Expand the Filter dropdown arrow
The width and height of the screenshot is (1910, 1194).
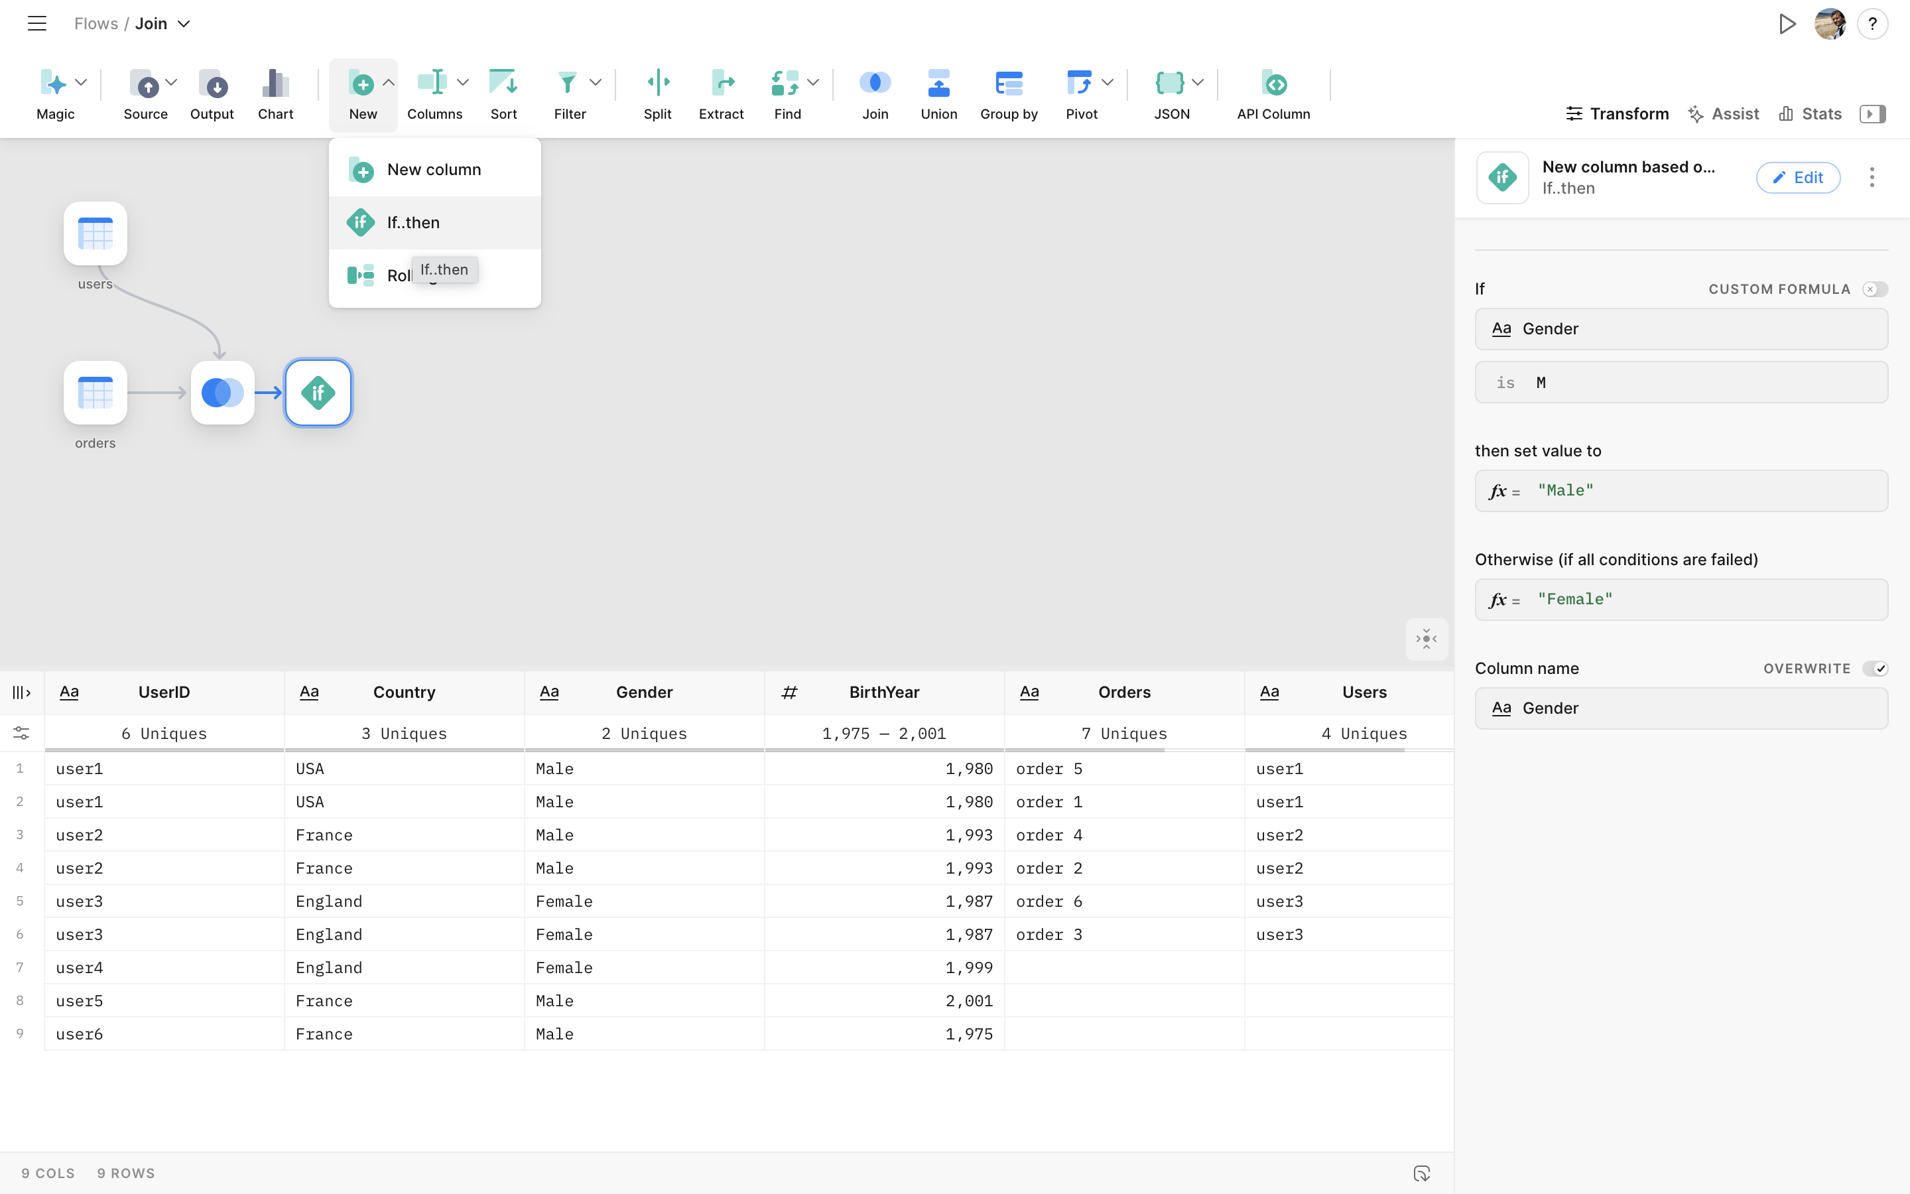[x=596, y=82]
